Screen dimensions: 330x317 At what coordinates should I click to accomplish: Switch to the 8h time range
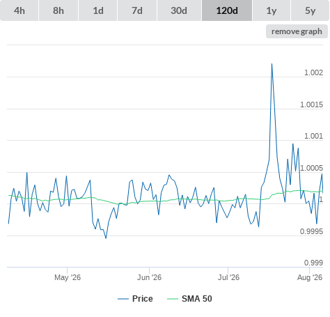point(58,10)
